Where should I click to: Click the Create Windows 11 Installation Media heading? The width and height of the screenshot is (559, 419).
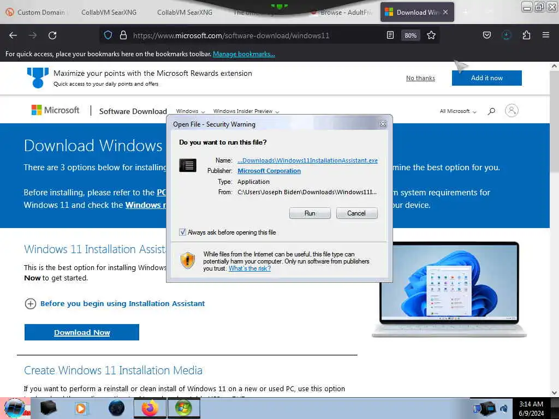tap(113, 370)
